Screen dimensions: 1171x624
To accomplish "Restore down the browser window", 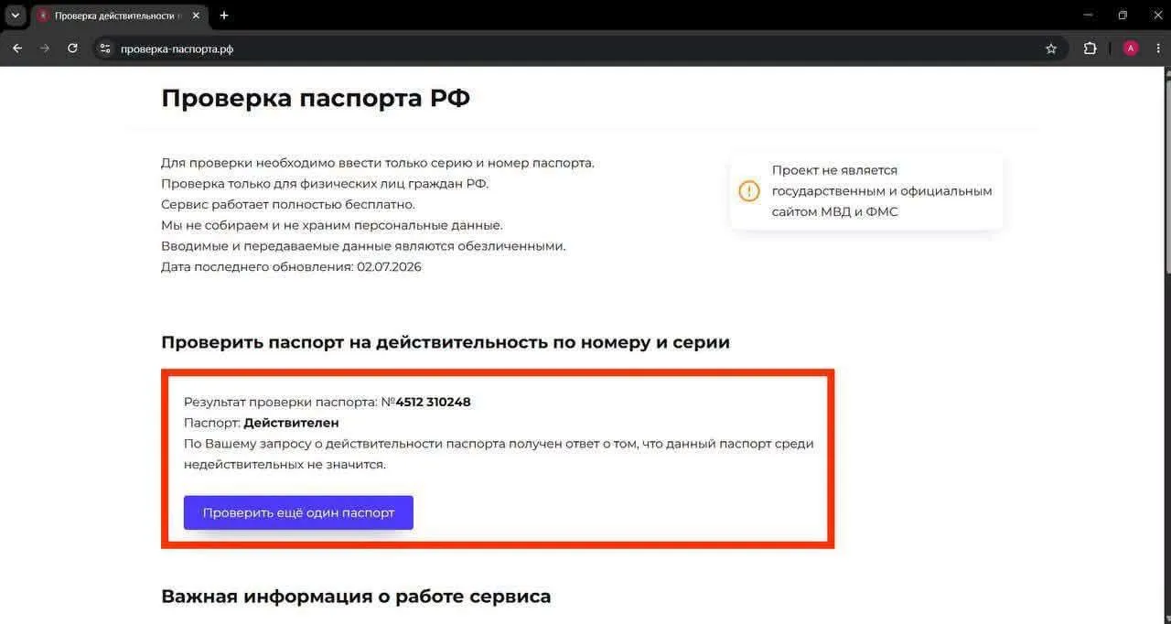I will point(1123,16).
